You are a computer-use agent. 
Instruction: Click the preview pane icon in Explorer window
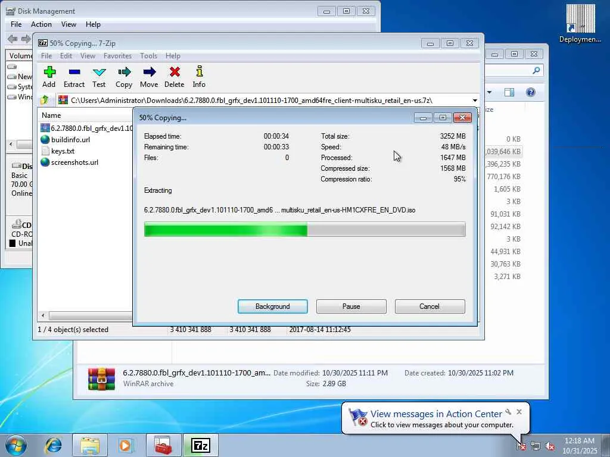coord(509,92)
